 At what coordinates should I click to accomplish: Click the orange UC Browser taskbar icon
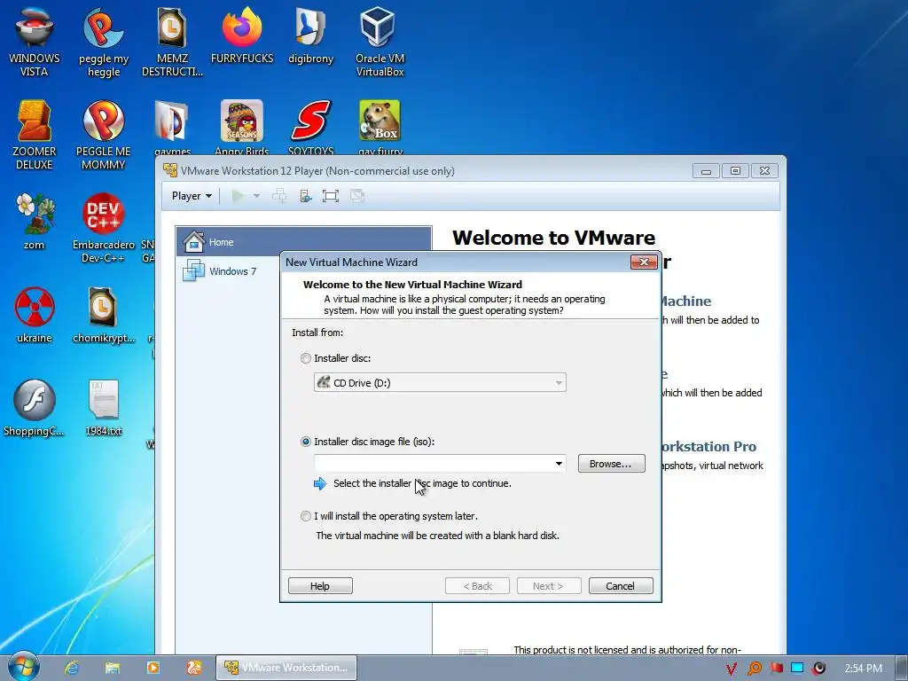[x=194, y=668]
